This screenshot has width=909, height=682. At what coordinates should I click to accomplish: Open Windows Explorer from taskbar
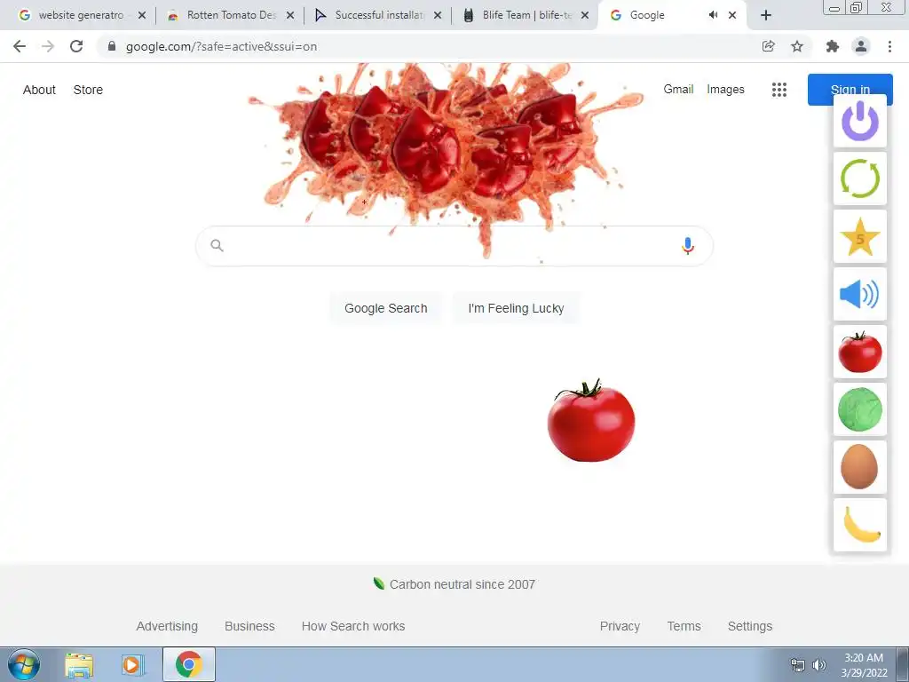click(x=79, y=665)
